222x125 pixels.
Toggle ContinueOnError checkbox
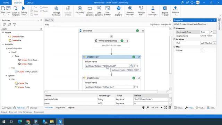click(x=211, y=32)
